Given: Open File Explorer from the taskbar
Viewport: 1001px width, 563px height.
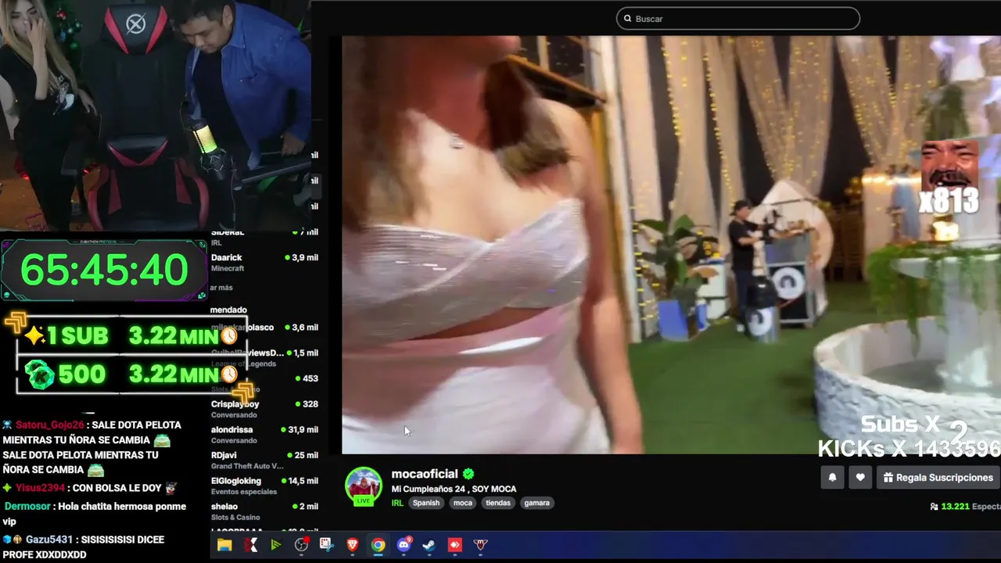Looking at the screenshot, I should (x=224, y=545).
